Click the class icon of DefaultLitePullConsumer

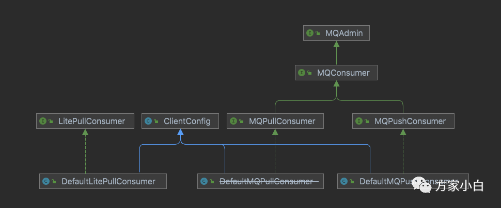[45, 181]
